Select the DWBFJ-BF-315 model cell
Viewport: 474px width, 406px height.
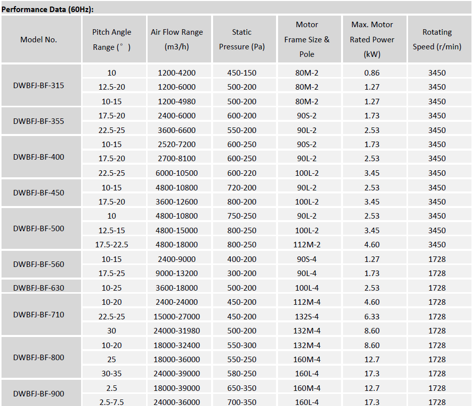(39, 86)
